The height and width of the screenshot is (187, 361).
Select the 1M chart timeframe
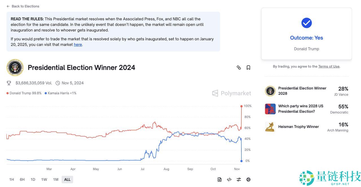tap(56, 179)
